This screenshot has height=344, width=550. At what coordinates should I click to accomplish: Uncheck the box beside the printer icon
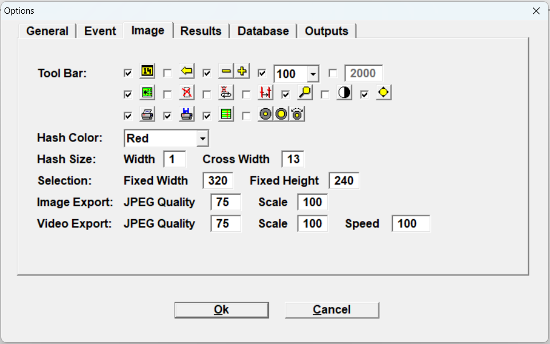point(128,116)
